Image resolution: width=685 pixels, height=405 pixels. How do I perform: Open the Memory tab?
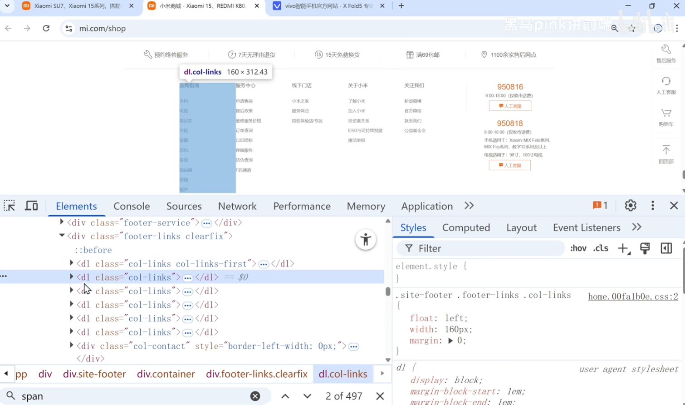tap(366, 206)
